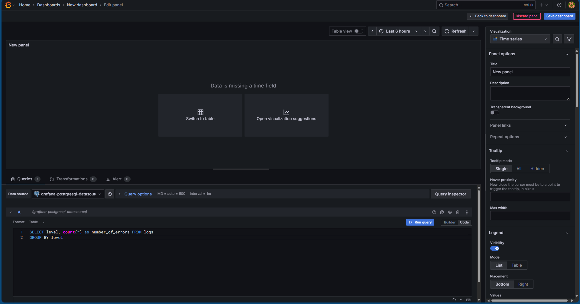
Task: Duplicate query A
Action: [x=442, y=212]
